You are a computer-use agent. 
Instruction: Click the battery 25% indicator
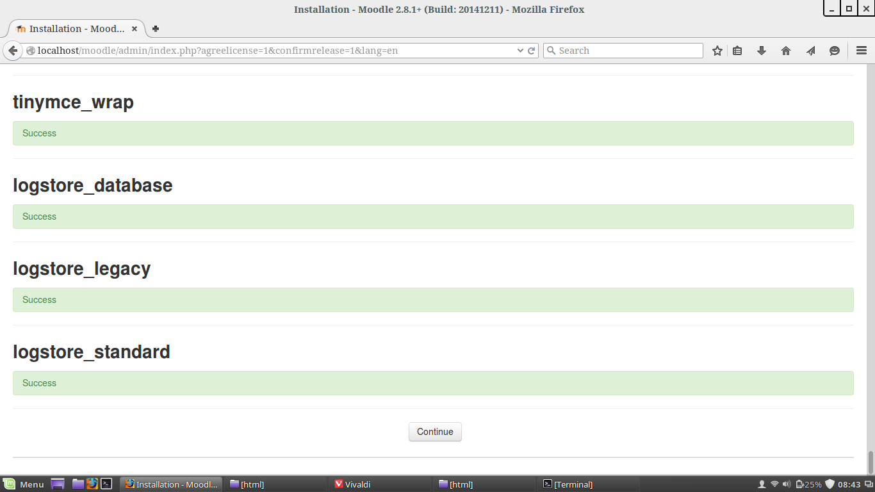tap(808, 484)
